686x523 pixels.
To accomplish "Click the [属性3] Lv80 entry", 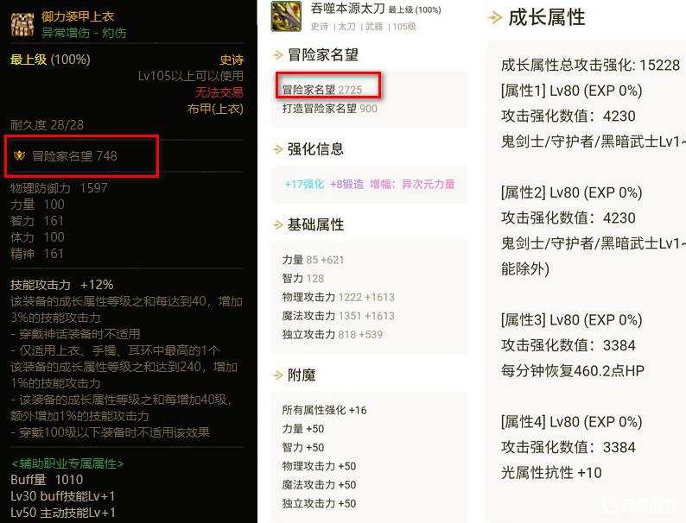I will 572,320.
